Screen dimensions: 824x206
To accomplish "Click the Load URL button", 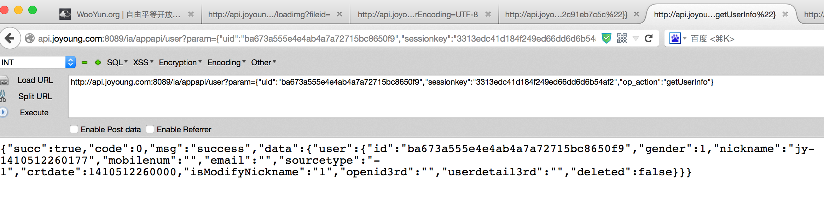I will click(x=35, y=80).
